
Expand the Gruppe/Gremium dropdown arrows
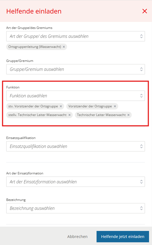(x=141, y=69)
